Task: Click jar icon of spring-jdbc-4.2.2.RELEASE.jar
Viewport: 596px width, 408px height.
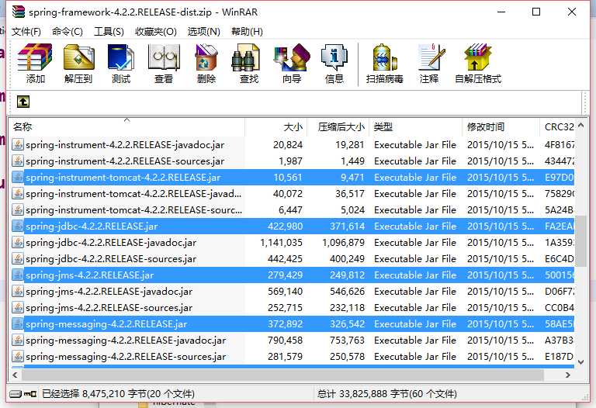Action: pos(18,226)
